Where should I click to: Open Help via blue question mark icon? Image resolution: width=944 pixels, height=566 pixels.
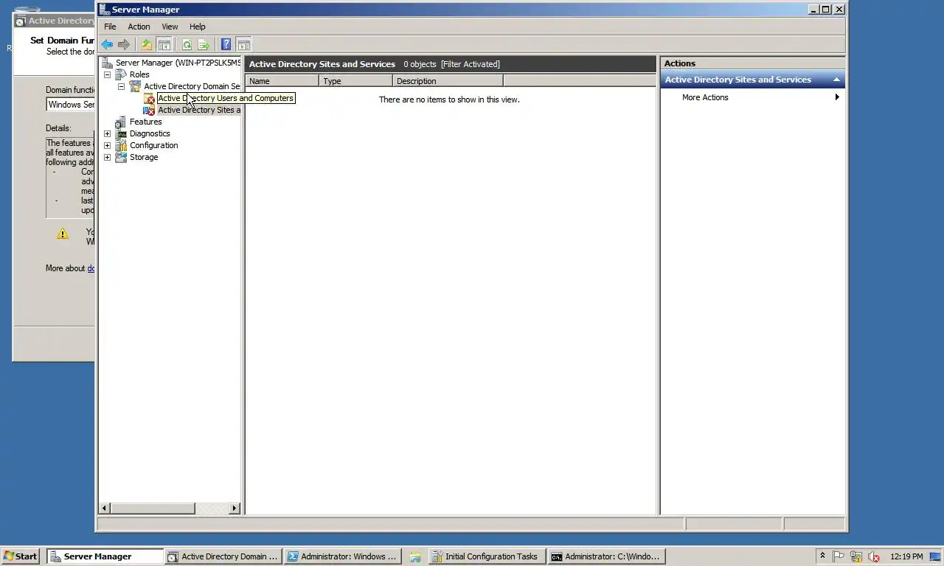(226, 45)
